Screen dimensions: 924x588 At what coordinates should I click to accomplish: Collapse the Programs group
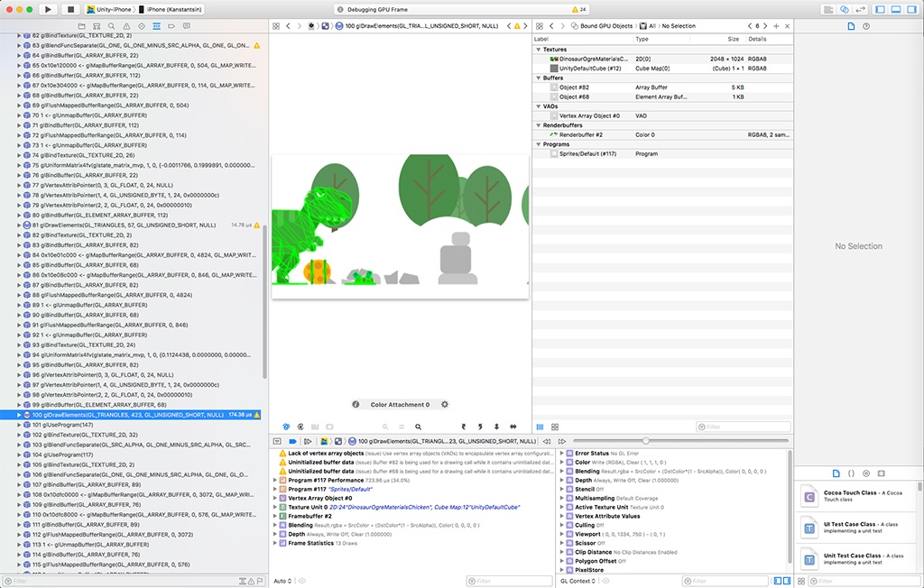[x=538, y=143]
